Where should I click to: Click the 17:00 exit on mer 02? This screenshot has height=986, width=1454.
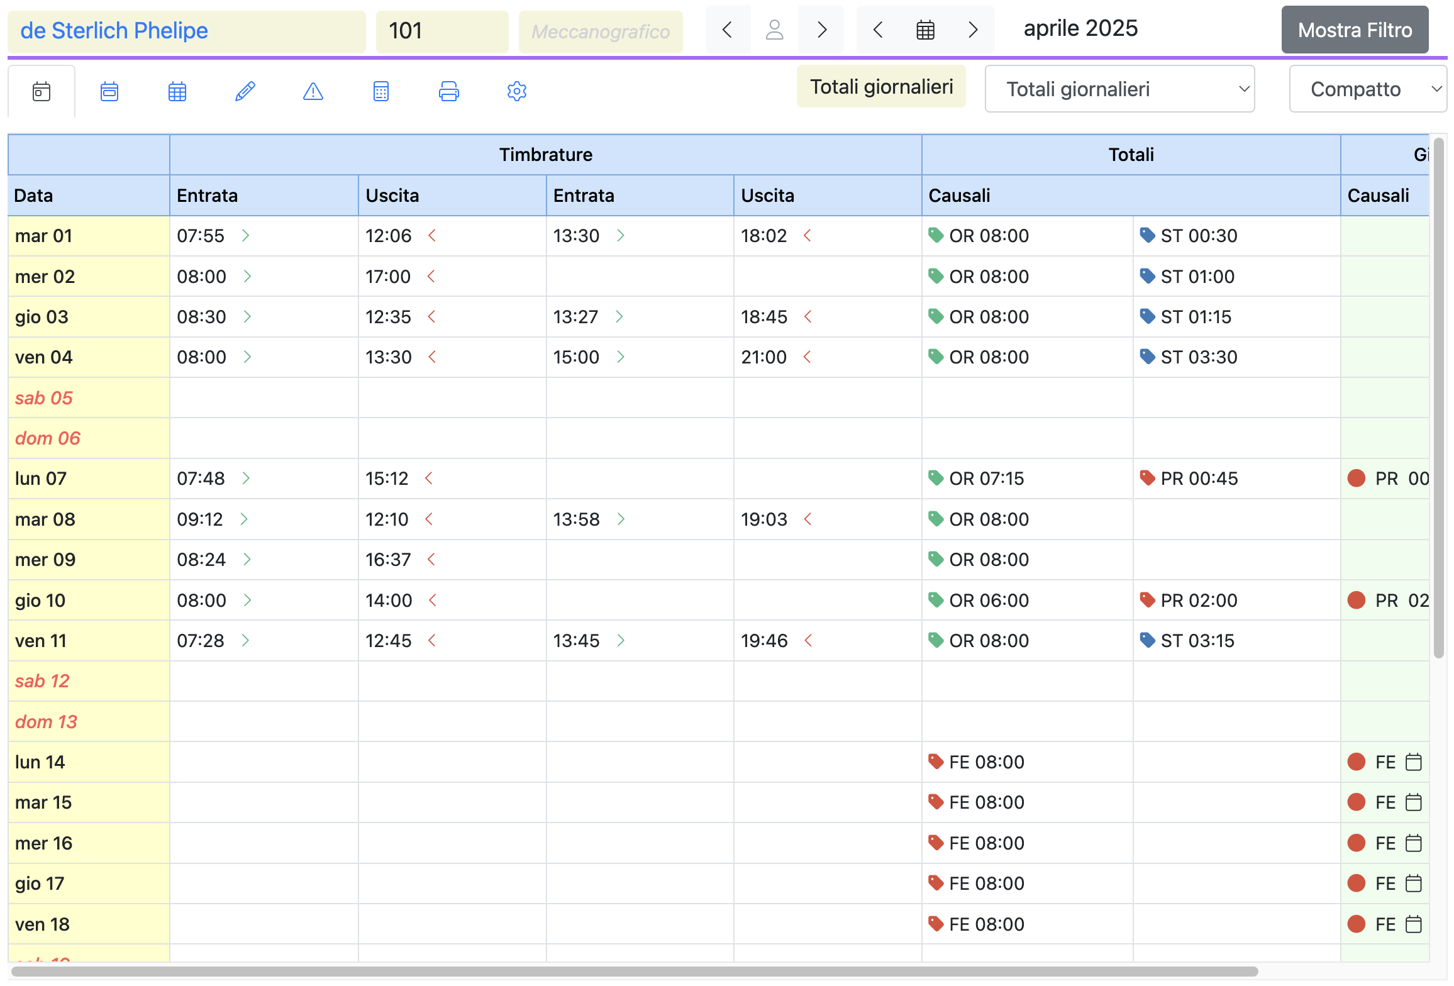coord(388,277)
